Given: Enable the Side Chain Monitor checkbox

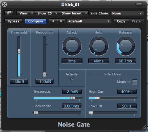Looking at the screenshot, I should (x=135, y=82).
